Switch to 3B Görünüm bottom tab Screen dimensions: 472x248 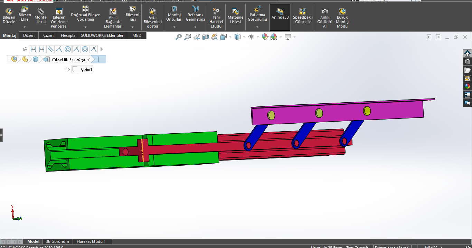click(x=57, y=241)
